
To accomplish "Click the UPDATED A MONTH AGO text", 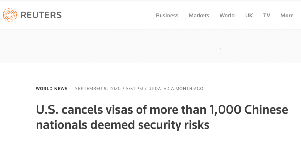I will (x=176, y=89).
